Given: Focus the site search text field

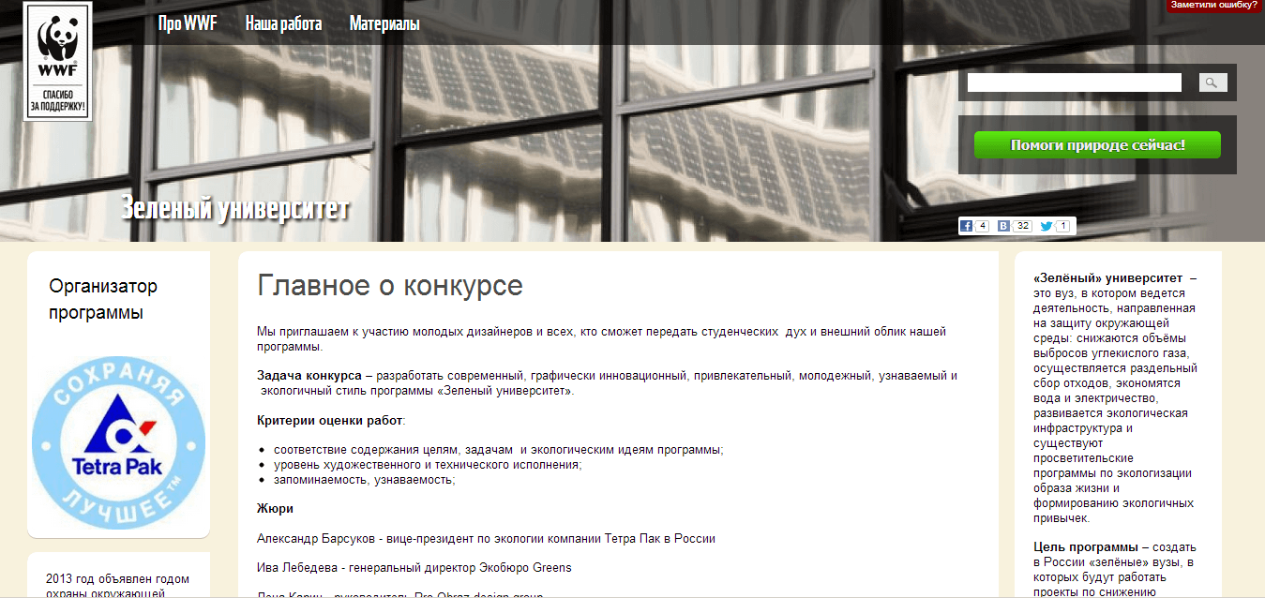Looking at the screenshot, I should pos(1074,83).
